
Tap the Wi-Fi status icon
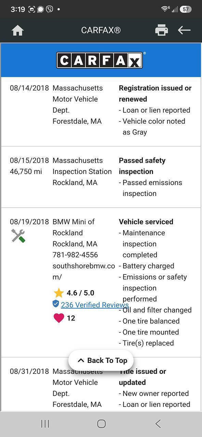click(165, 9)
